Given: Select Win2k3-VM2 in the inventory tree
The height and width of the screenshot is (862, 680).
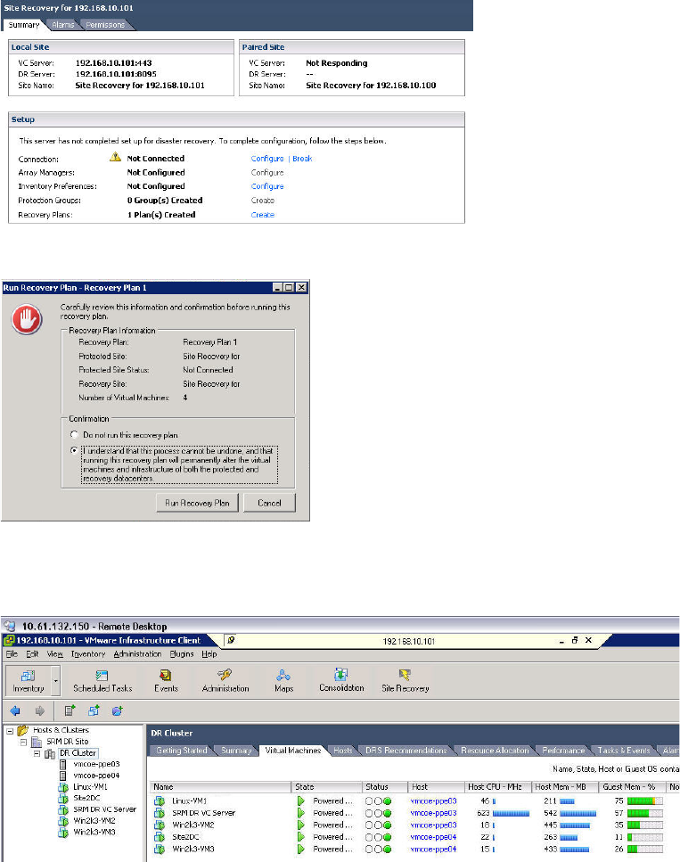Looking at the screenshot, I should pyautogui.click(x=94, y=821).
